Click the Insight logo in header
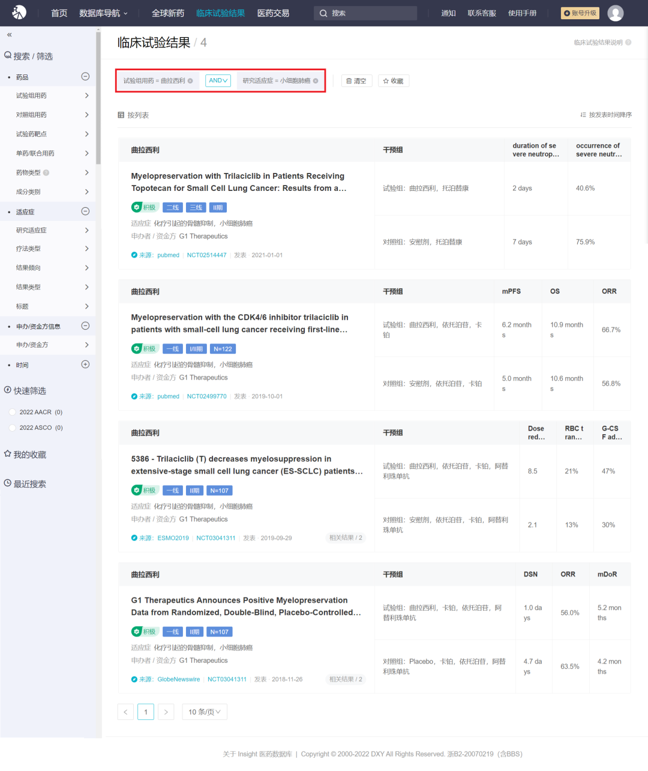Viewport: 648px width, 771px height. click(x=19, y=13)
